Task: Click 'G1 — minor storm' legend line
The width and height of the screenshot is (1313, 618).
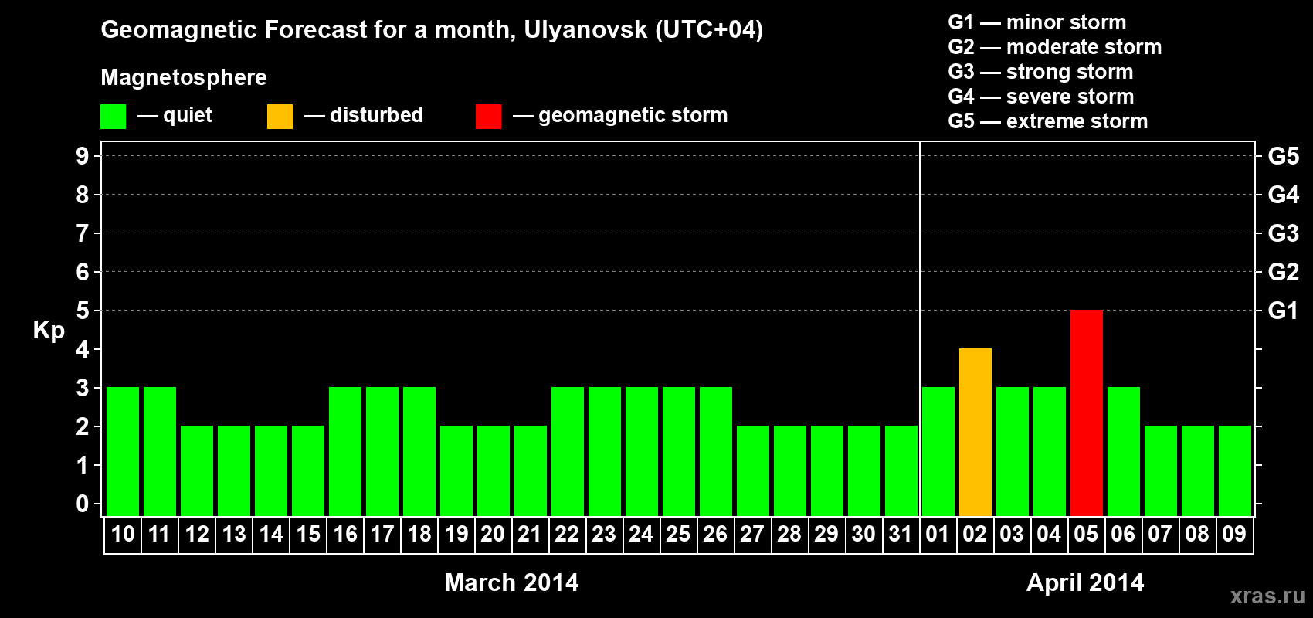Action: pyautogui.click(x=1037, y=22)
